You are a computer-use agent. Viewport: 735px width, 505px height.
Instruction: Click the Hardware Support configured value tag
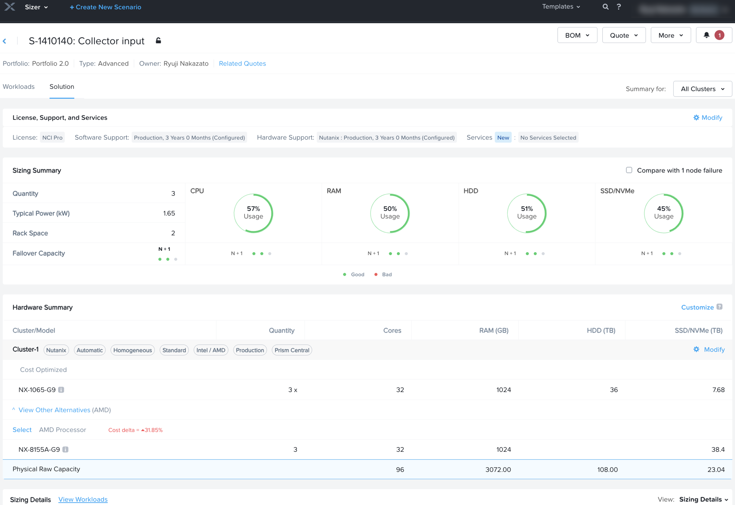pyautogui.click(x=387, y=138)
